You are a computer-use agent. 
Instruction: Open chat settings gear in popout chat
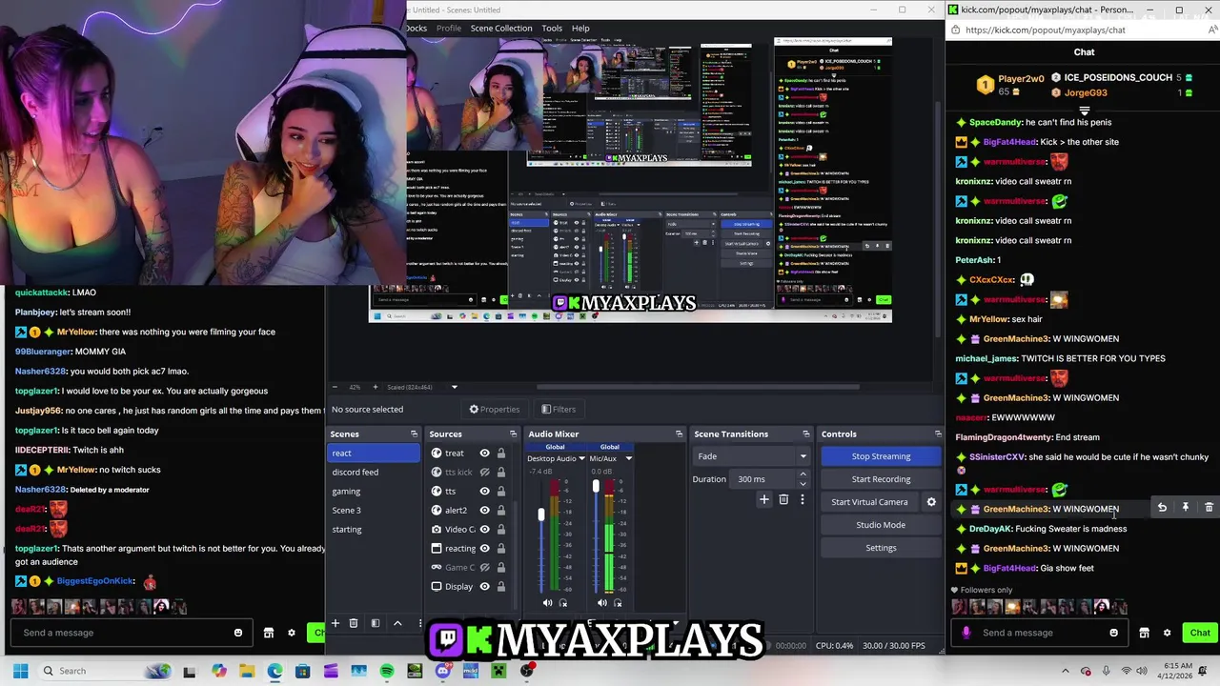pos(1167,633)
